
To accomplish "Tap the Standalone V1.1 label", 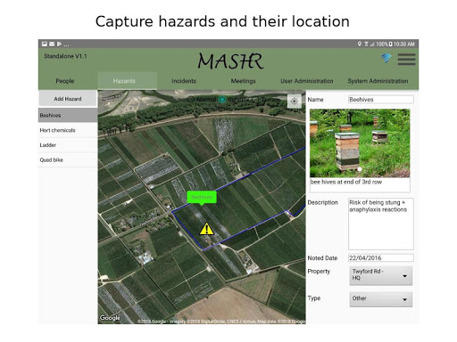I will 65,56.
